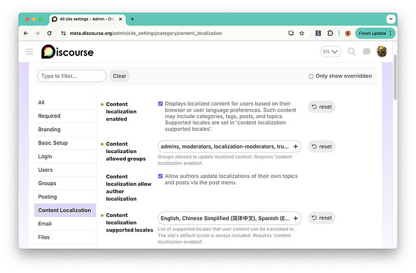
Task: Reset the Content localization enabled setting
Action: (321, 107)
